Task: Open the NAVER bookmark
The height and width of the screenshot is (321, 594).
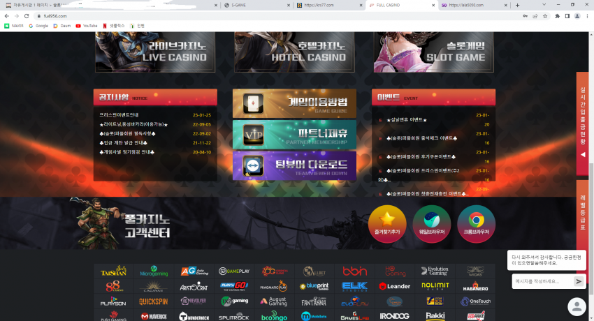Action: (14, 26)
